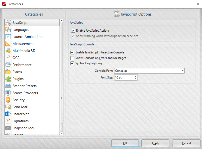Screen dimensions: 202x149
Task: Click the JavaScript scroll-and-gear category icon
Action: pyautogui.click(x=8, y=23)
